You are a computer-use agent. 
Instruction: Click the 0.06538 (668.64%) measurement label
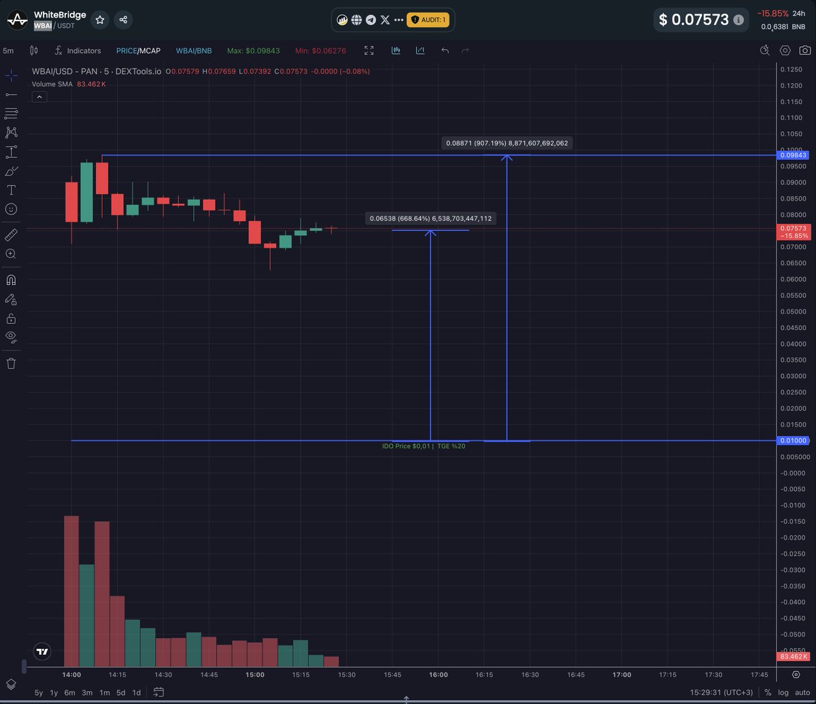(x=430, y=218)
